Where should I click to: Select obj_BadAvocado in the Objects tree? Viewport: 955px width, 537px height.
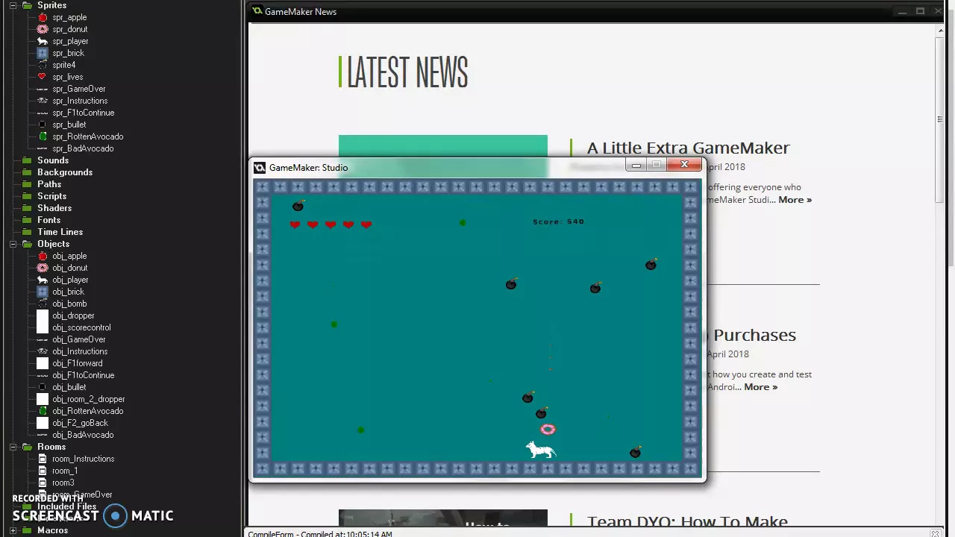tap(83, 435)
